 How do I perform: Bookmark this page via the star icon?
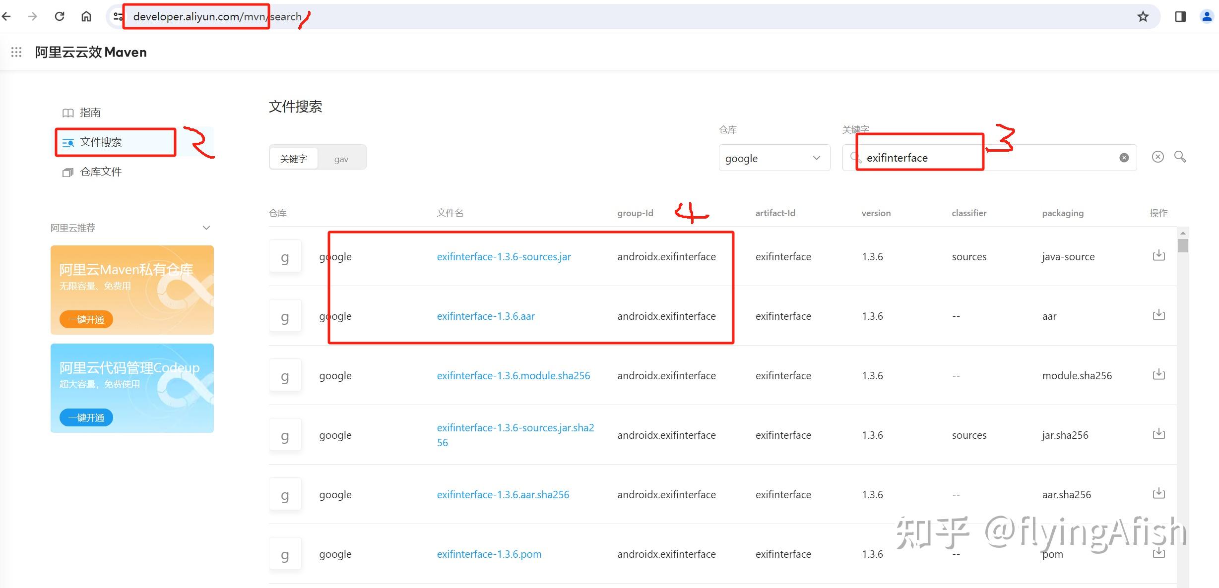pos(1143,16)
